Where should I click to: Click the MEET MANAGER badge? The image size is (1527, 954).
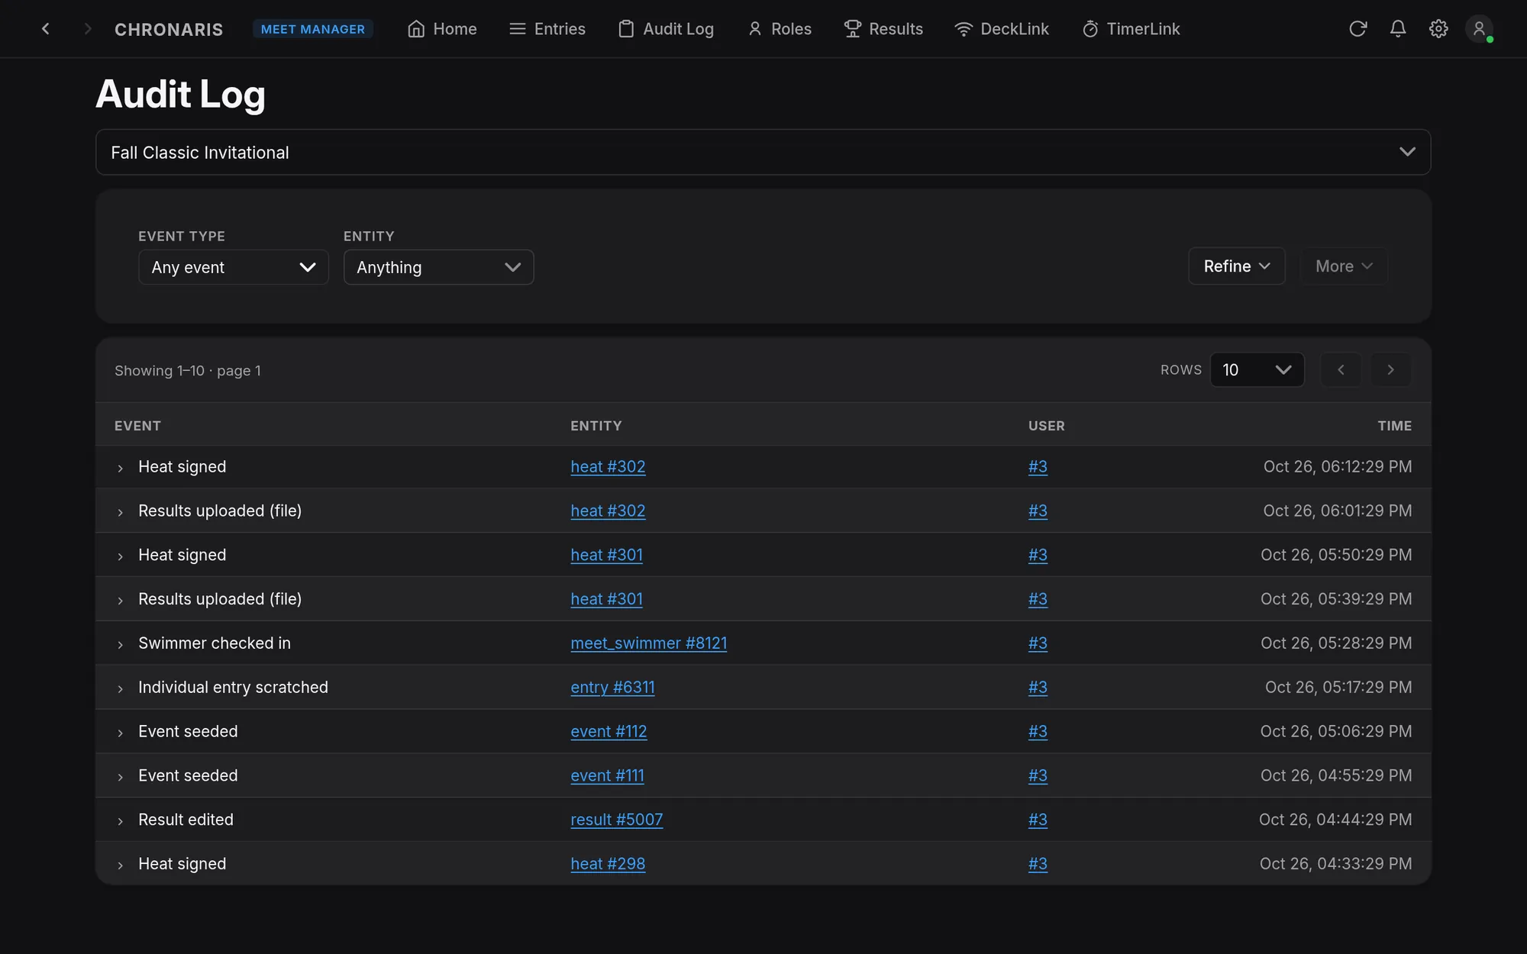313,29
